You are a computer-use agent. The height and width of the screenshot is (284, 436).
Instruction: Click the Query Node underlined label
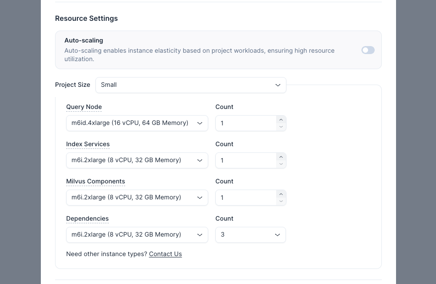click(x=84, y=107)
